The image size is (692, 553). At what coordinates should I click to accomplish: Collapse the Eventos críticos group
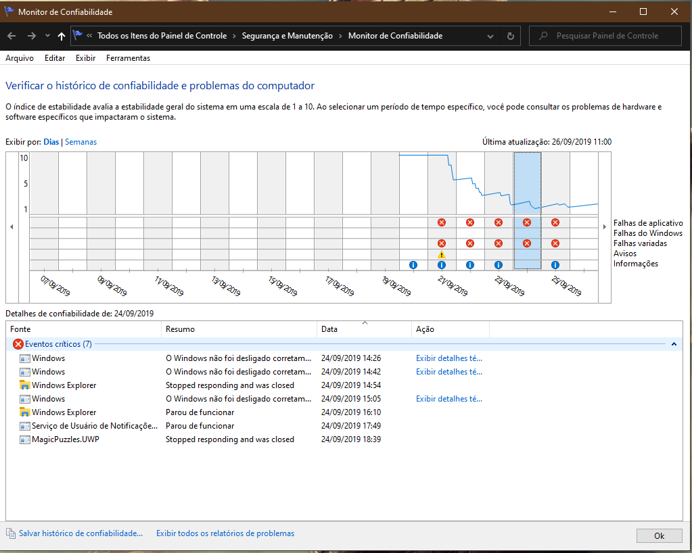click(674, 344)
